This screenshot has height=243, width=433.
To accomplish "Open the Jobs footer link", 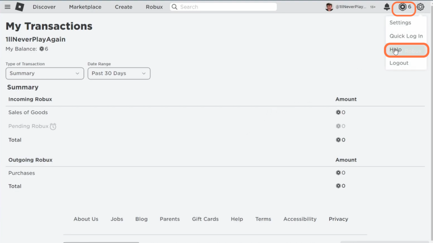I will 117,219.
